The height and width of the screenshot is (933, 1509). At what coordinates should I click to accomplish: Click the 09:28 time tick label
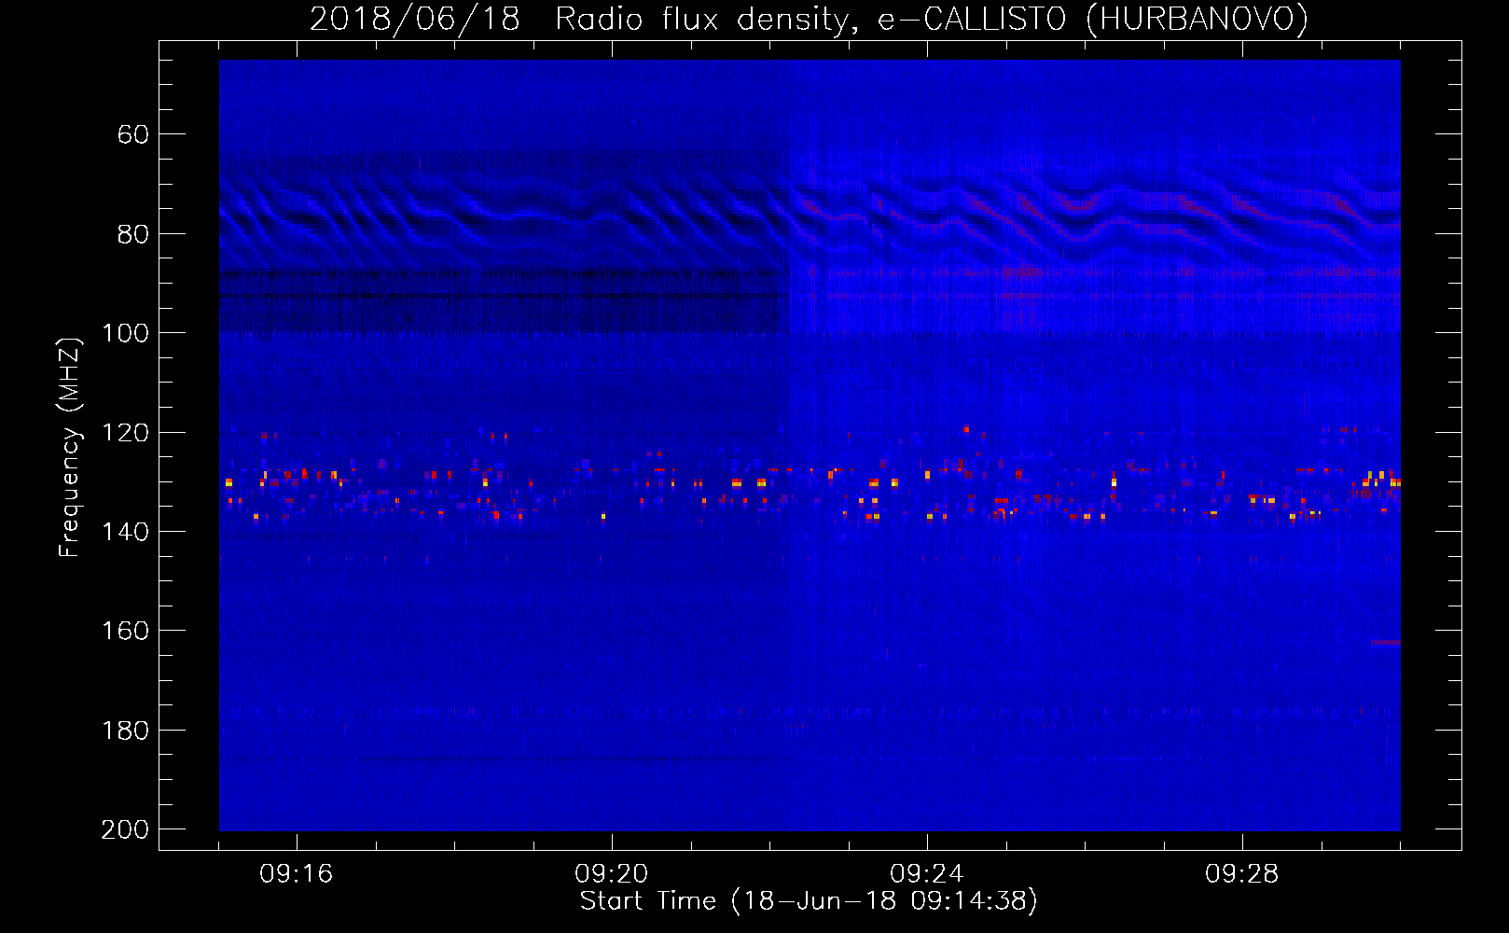(x=1242, y=874)
